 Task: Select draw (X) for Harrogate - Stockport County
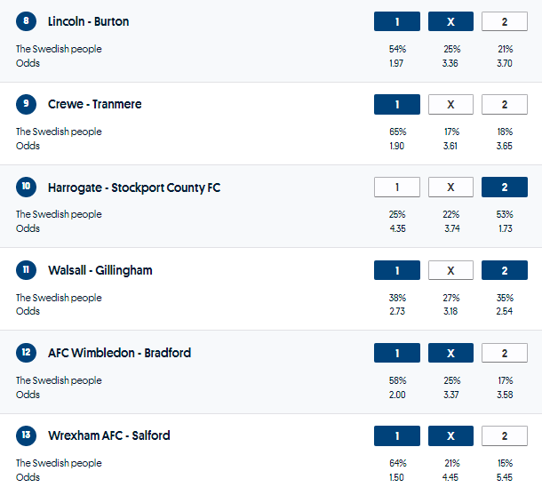450,188
